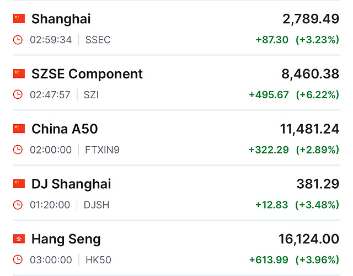This screenshot has width=353, height=276.
Task: Open the DJ Shanghai index
Action: (71, 184)
